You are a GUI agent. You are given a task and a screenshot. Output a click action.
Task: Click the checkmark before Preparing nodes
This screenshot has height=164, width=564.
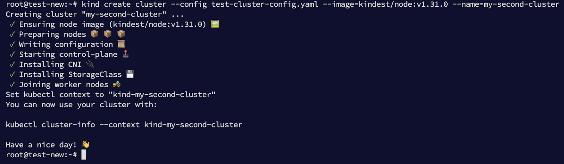(x=12, y=34)
